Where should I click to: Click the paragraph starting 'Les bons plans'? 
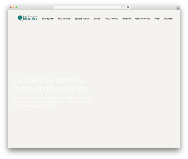click(x=53, y=102)
